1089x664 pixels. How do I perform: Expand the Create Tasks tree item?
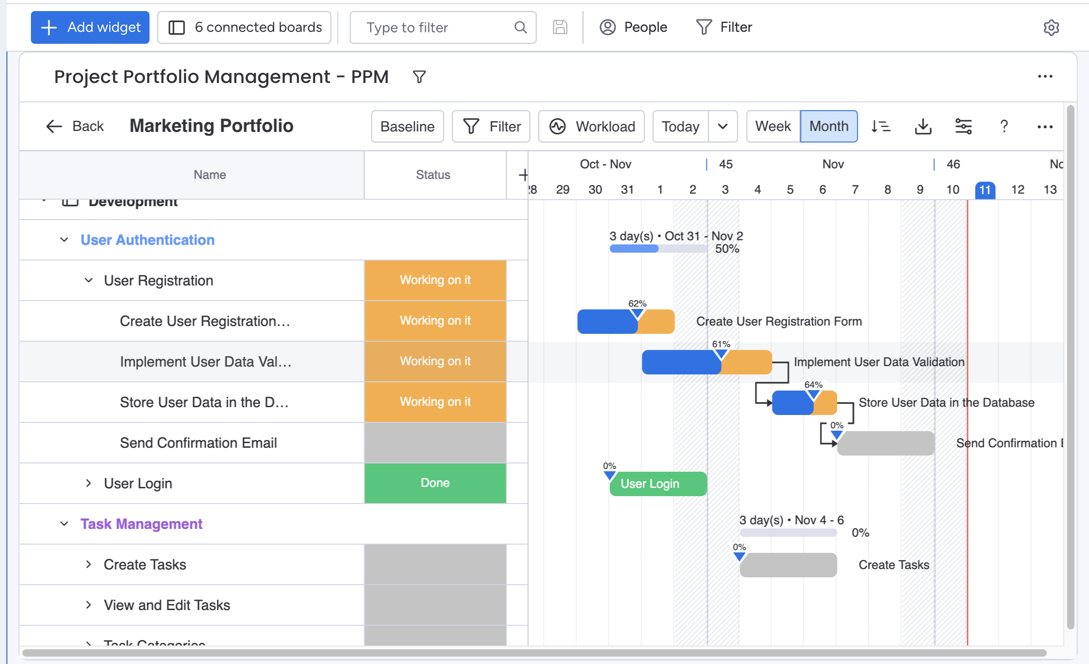[x=87, y=564]
